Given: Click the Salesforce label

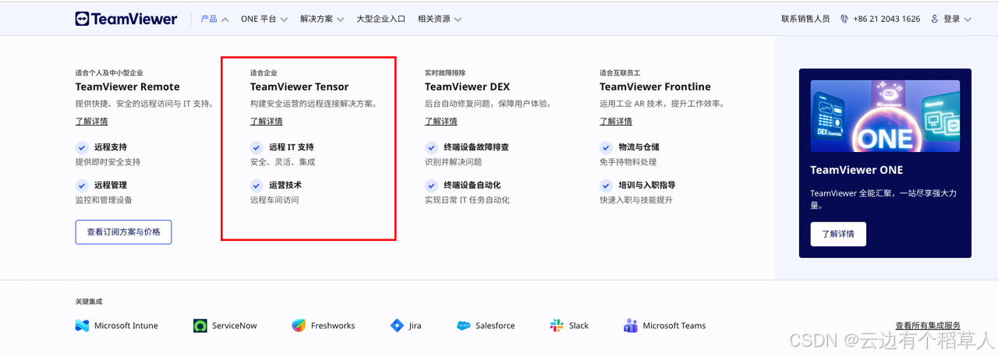Looking at the screenshot, I should [495, 326].
